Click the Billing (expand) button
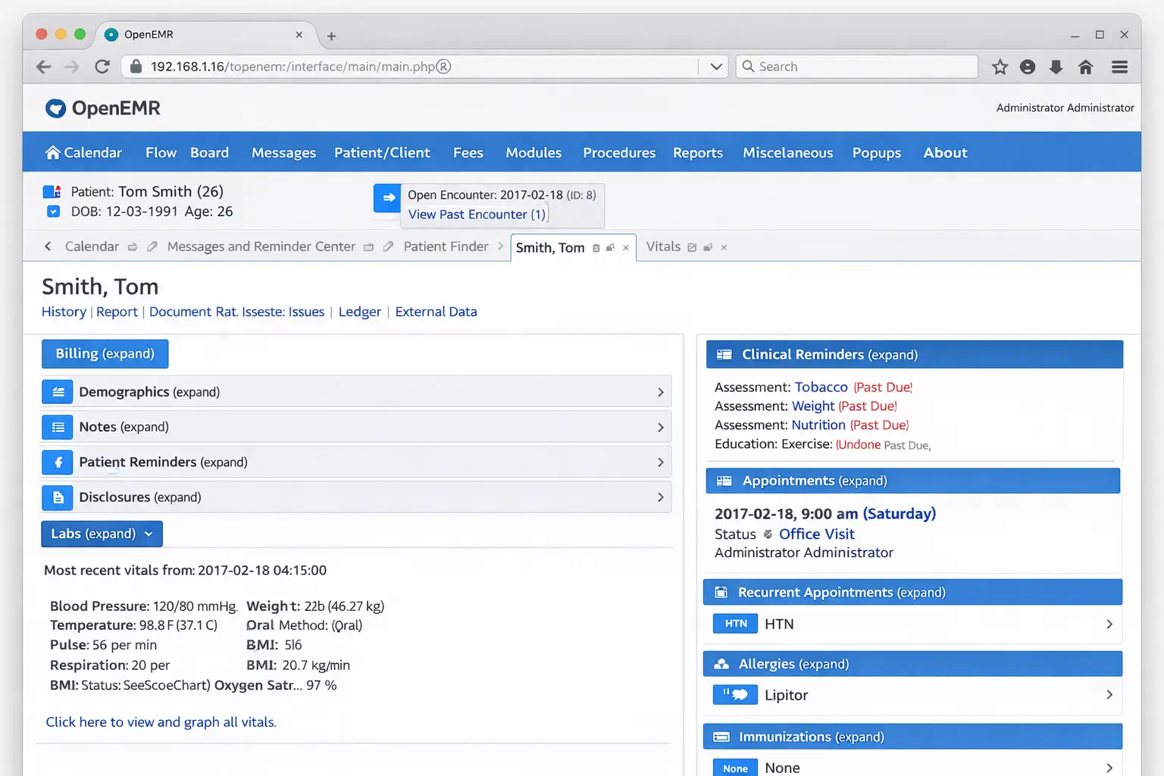 coord(105,354)
